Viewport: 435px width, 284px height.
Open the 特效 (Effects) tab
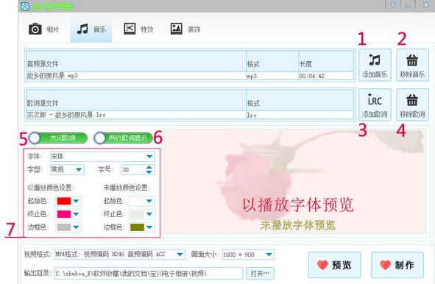click(x=138, y=29)
